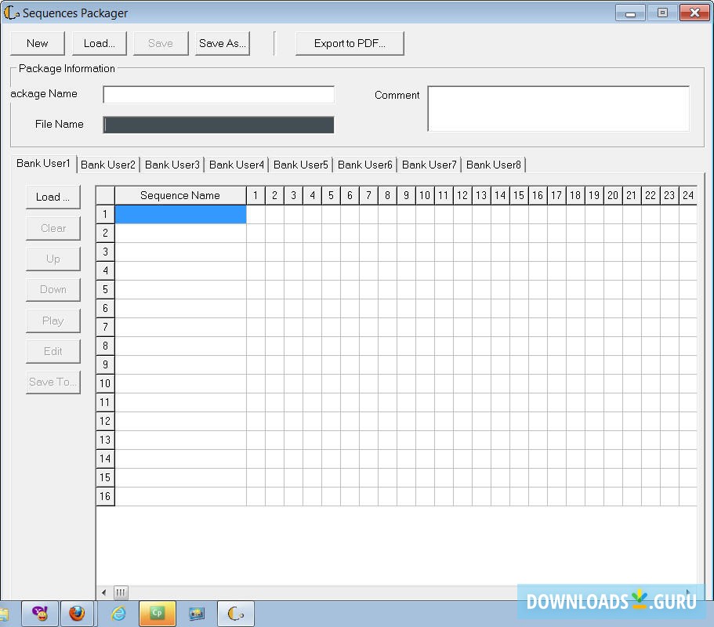Switch to Bank User4 tab
714x627 pixels.
237,165
